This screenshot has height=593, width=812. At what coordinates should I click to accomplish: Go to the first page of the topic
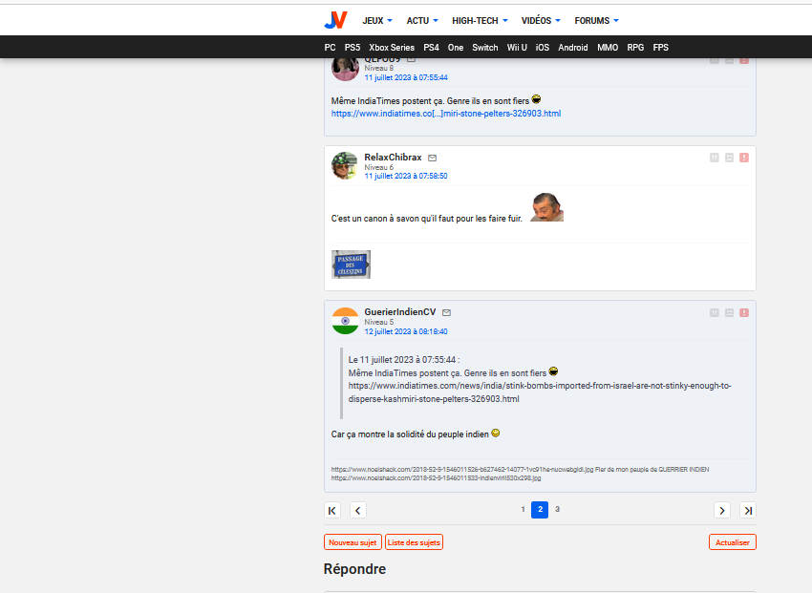tap(331, 510)
